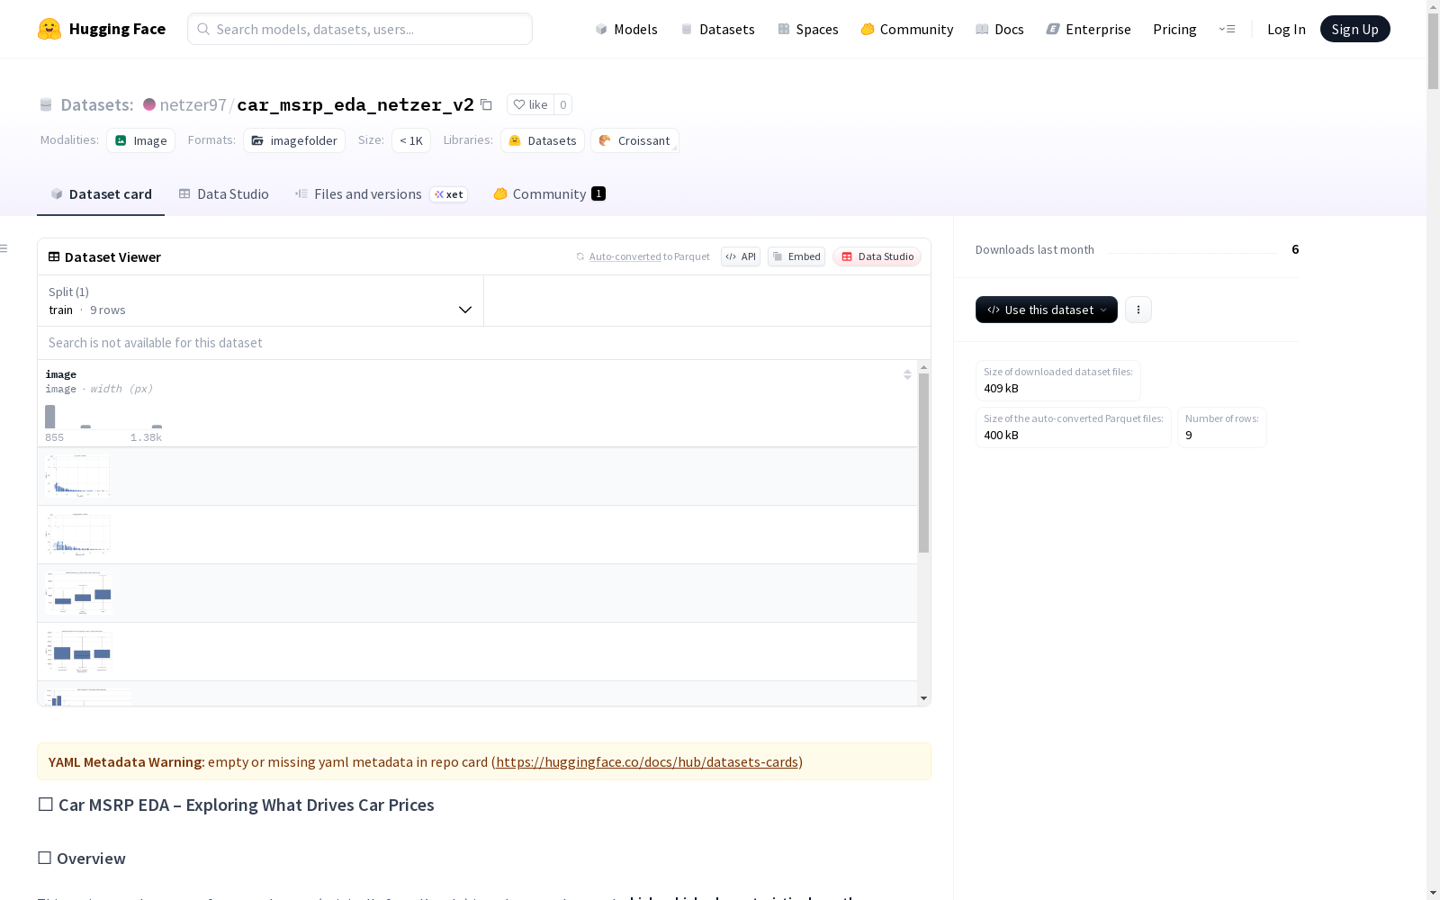Select the <1K size tag
Image resolution: width=1440 pixels, height=900 pixels.
(x=411, y=140)
